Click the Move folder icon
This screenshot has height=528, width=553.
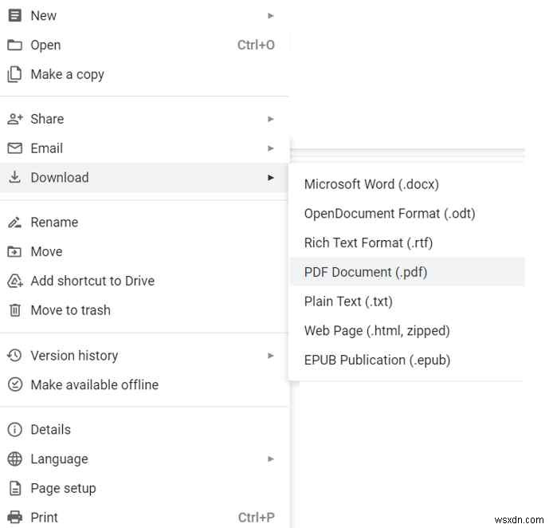(14, 252)
